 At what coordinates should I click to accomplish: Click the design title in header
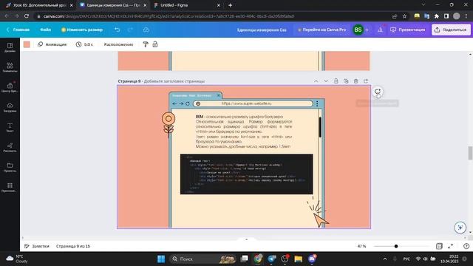262,30
